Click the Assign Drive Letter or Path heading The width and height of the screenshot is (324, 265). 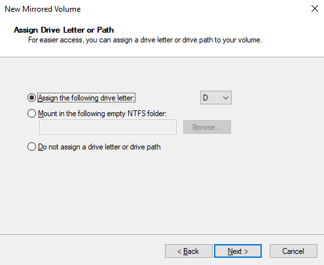tap(63, 30)
